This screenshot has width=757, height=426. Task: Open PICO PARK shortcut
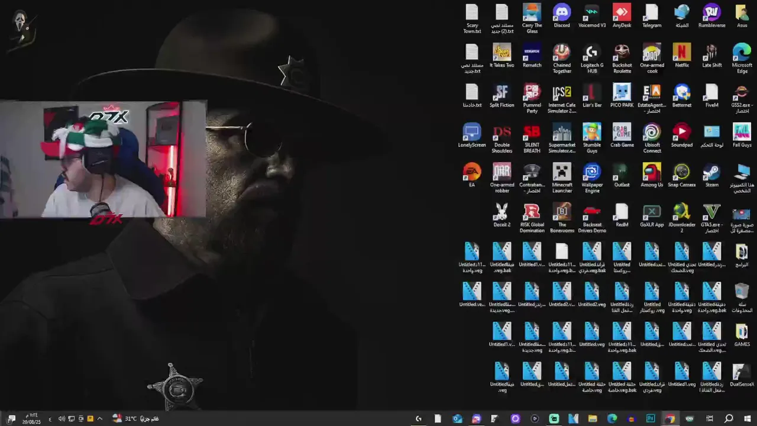pyautogui.click(x=622, y=96)
